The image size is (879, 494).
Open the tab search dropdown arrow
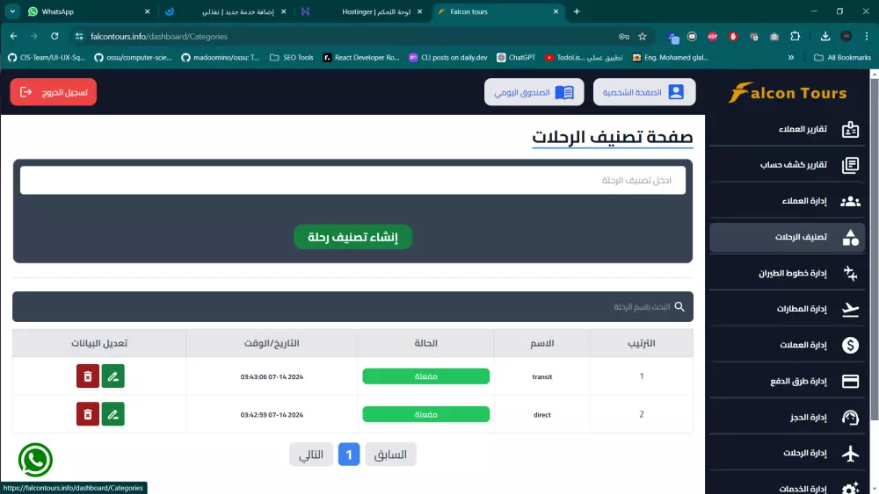pos(12,11)
